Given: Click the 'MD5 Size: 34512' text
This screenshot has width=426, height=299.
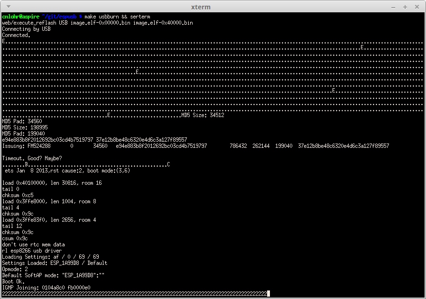Looking at the screenshot, I should 203,115.
